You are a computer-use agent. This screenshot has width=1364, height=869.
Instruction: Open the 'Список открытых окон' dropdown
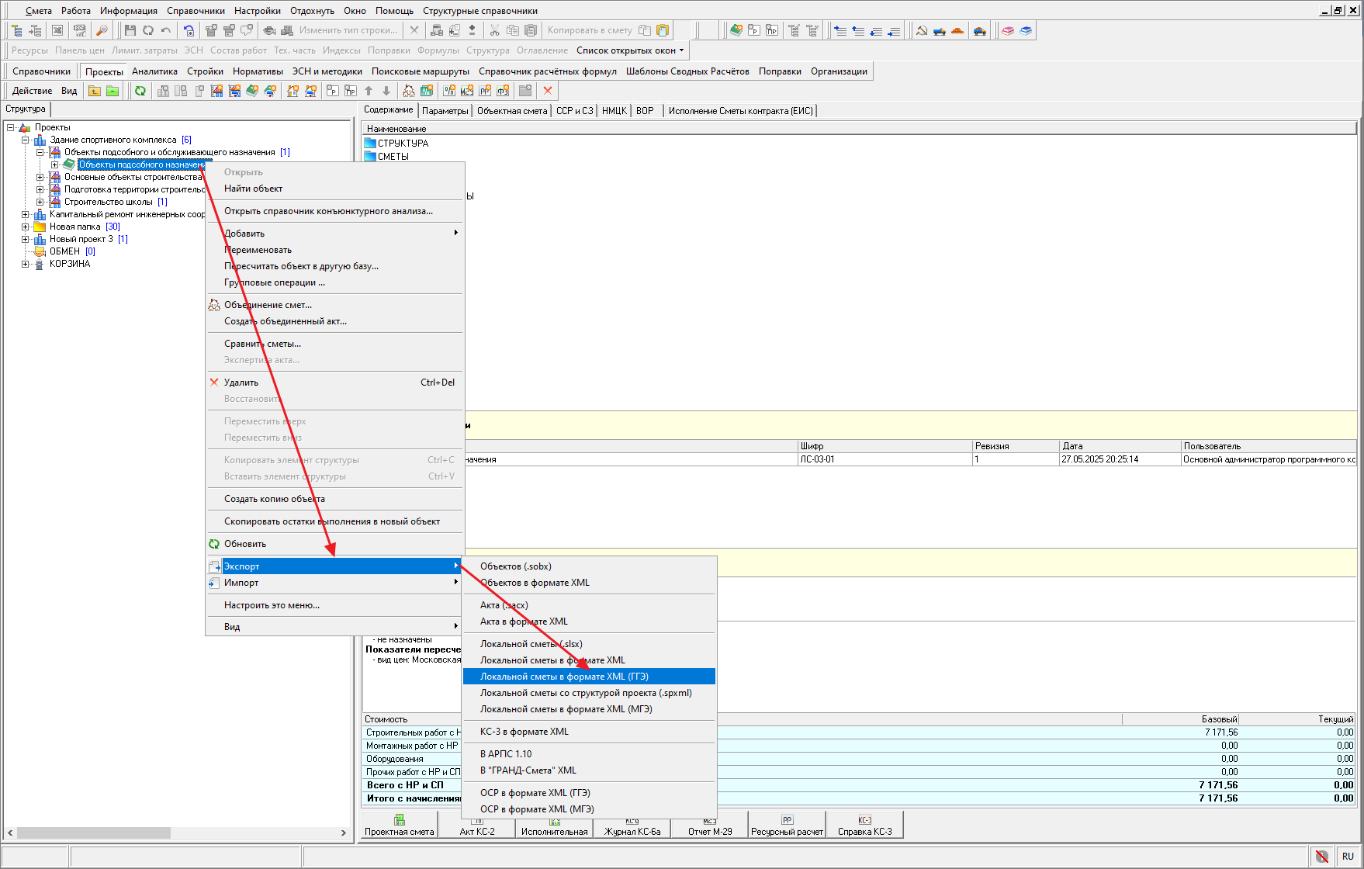[630, 50]
